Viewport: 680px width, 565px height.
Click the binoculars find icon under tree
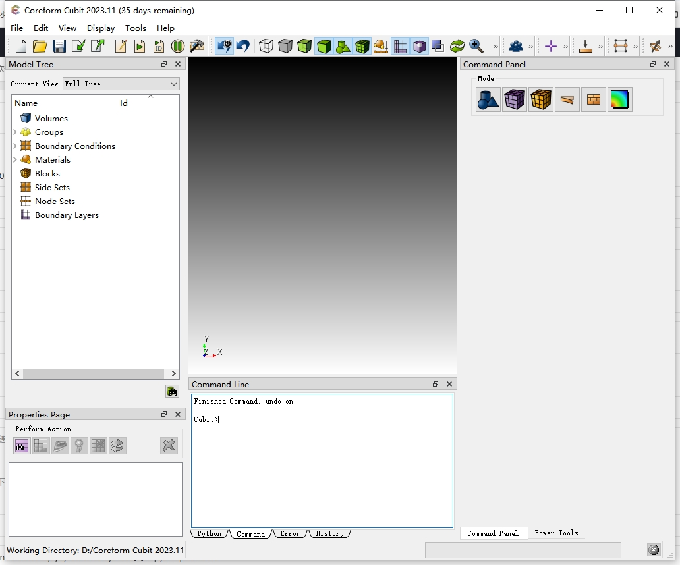pos(172,391)
